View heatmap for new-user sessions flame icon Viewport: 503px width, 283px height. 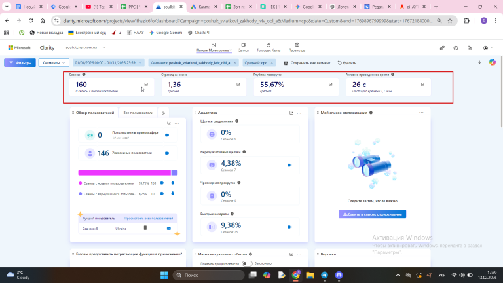tap(173, 183)
